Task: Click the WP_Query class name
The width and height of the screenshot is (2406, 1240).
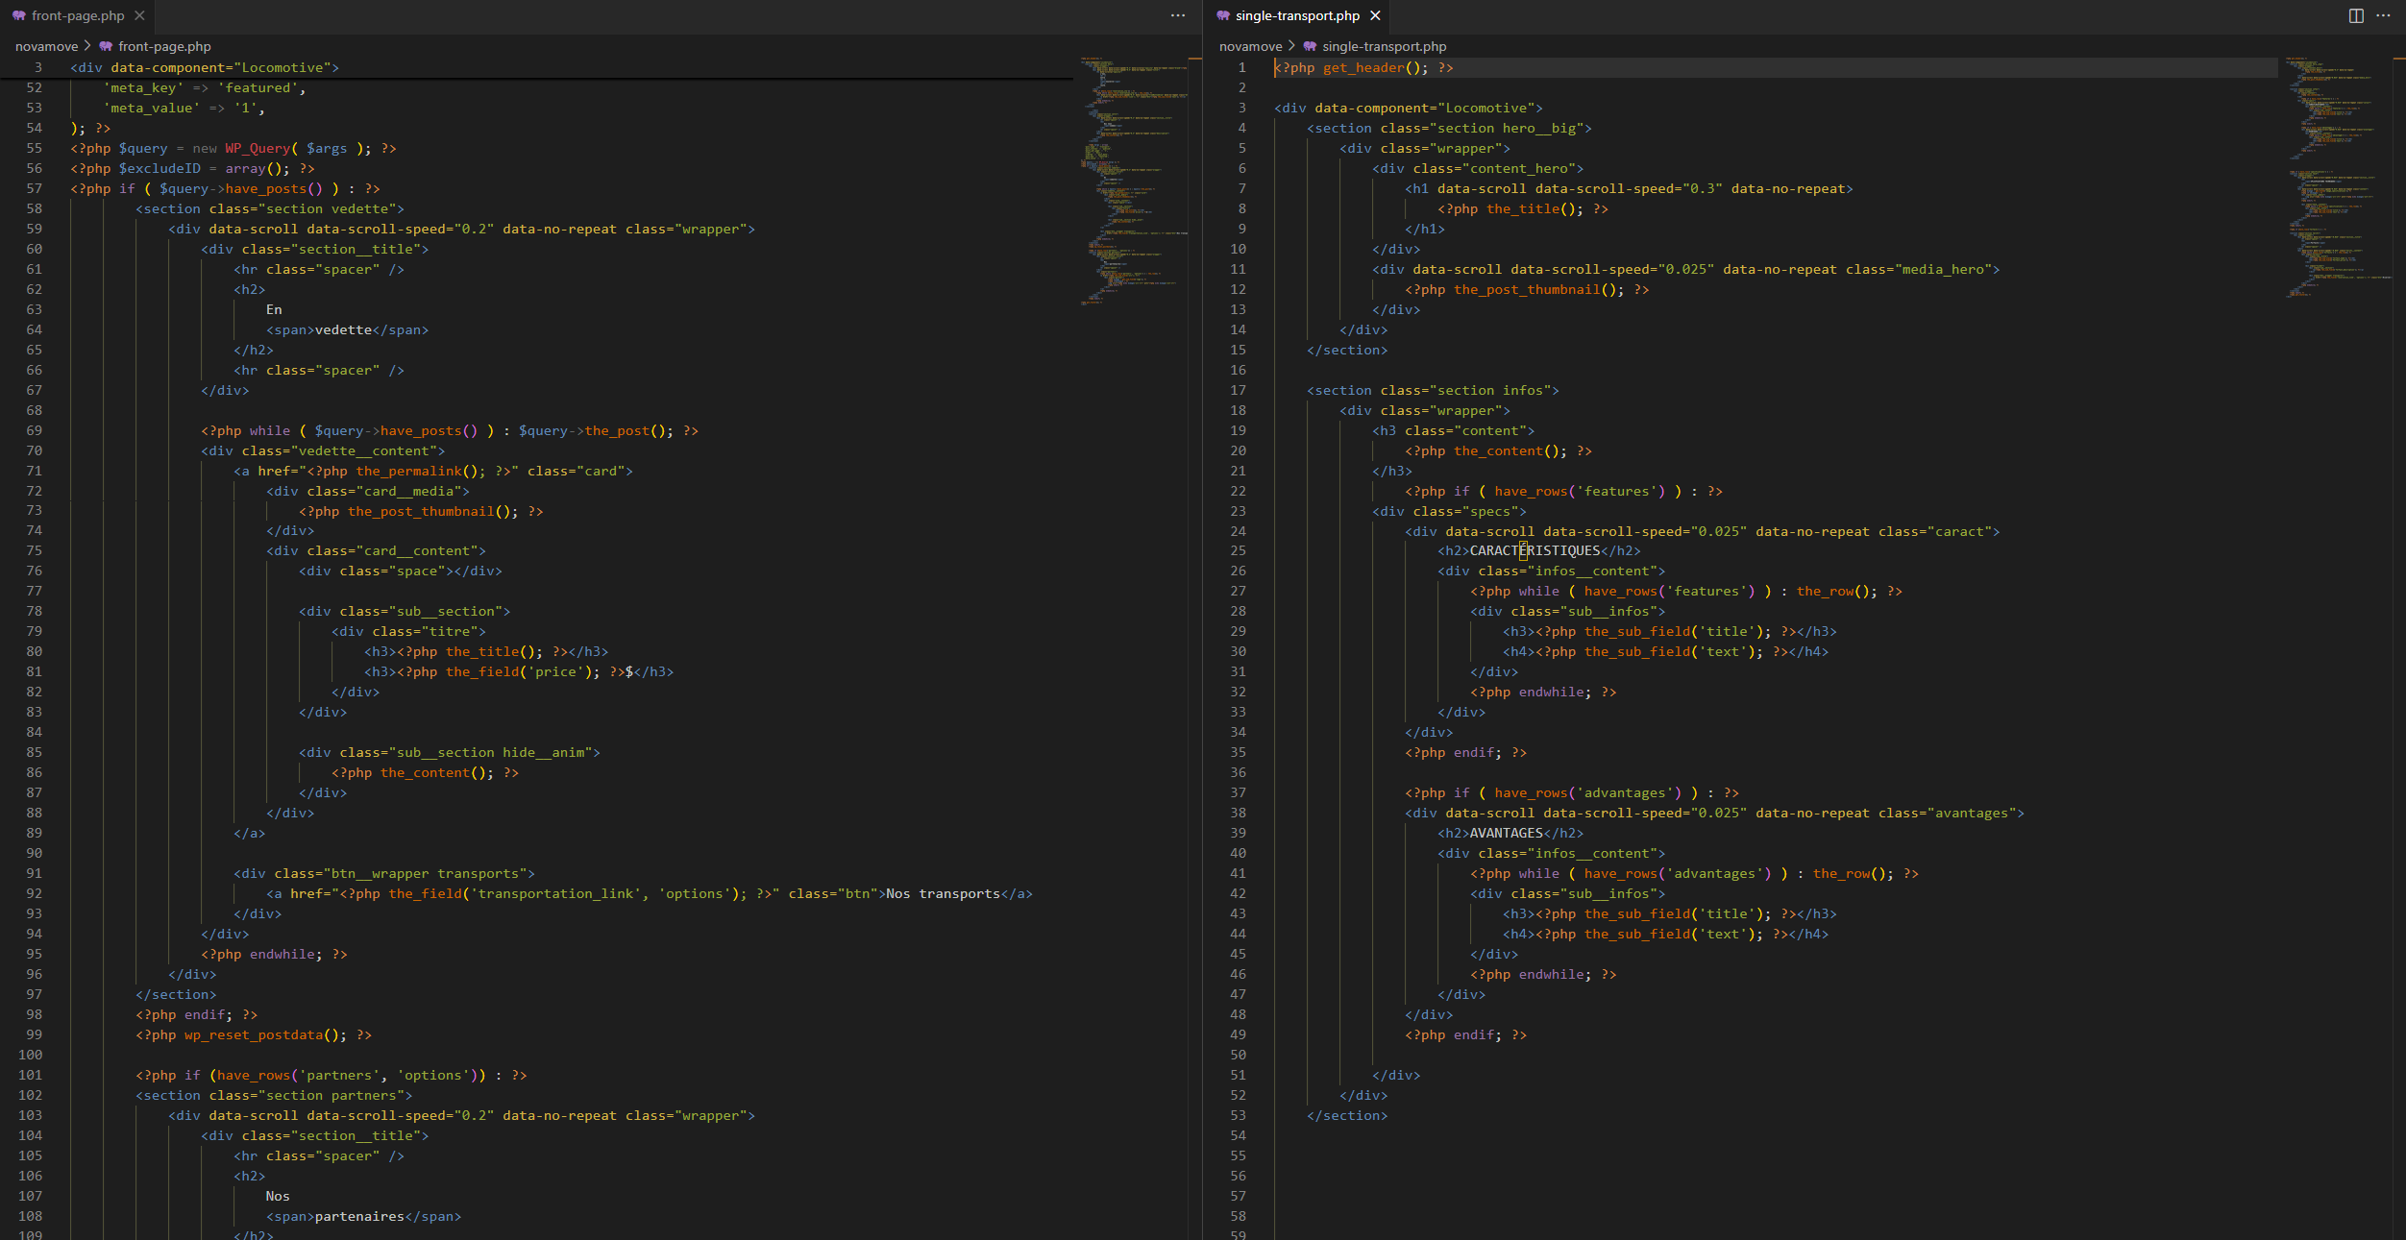Action: [257, 148]
